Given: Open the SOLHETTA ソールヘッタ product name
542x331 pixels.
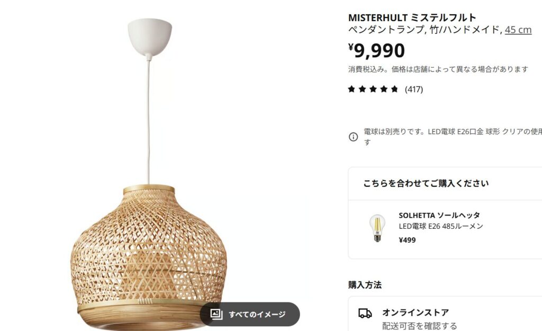Looking at the screenshot, I should (439, 215).
